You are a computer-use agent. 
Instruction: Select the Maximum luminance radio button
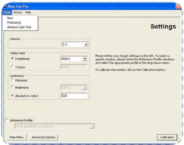tap(12, 80)
